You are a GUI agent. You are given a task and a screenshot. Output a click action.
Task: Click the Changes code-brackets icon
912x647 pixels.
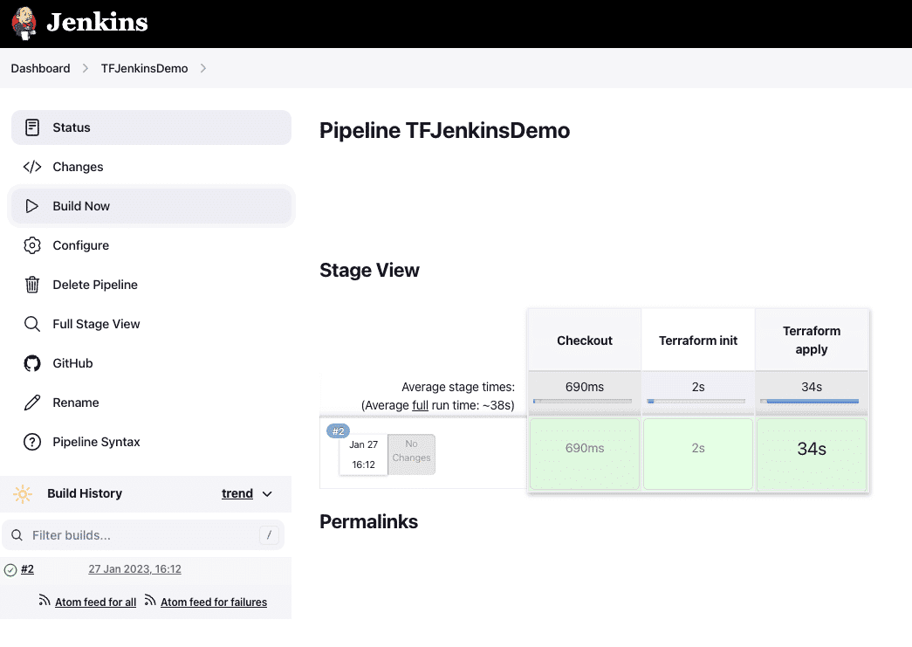pyautogui.click(x=32, y=167)
